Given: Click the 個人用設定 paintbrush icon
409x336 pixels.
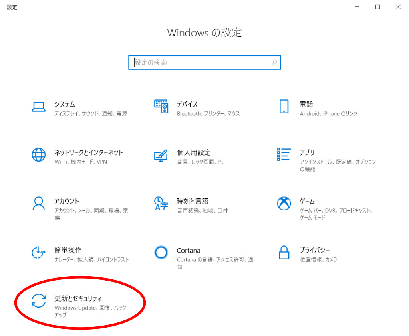Looking at the screenshot, I should 161,156.
